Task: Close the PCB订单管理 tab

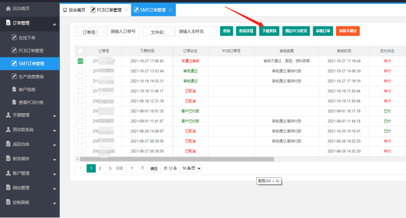Action: point(125,10)
